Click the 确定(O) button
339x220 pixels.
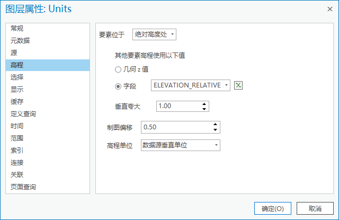(x=273, y=208)
